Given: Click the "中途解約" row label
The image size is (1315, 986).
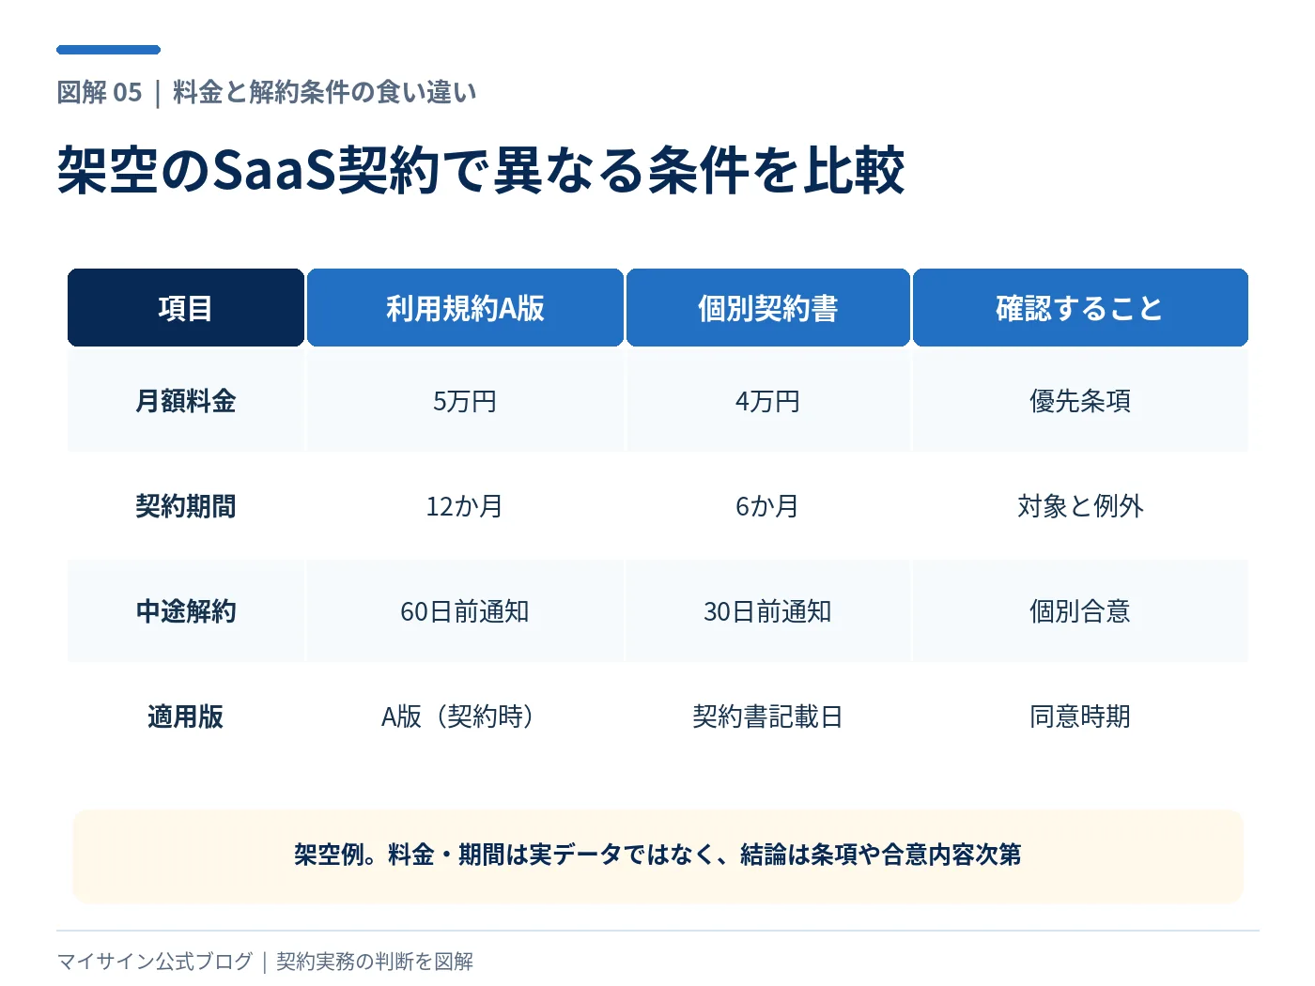Looking at the screenshot, I should [x=186, y=611].
